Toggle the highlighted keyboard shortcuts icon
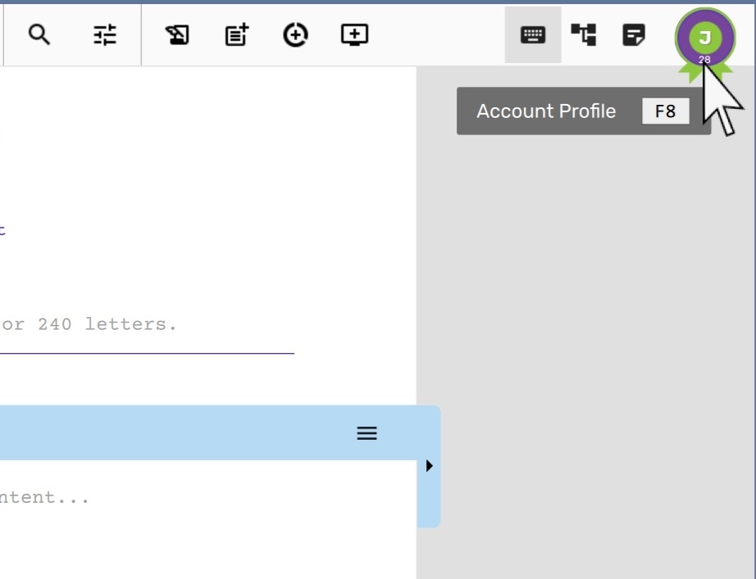 pos(533,35)
